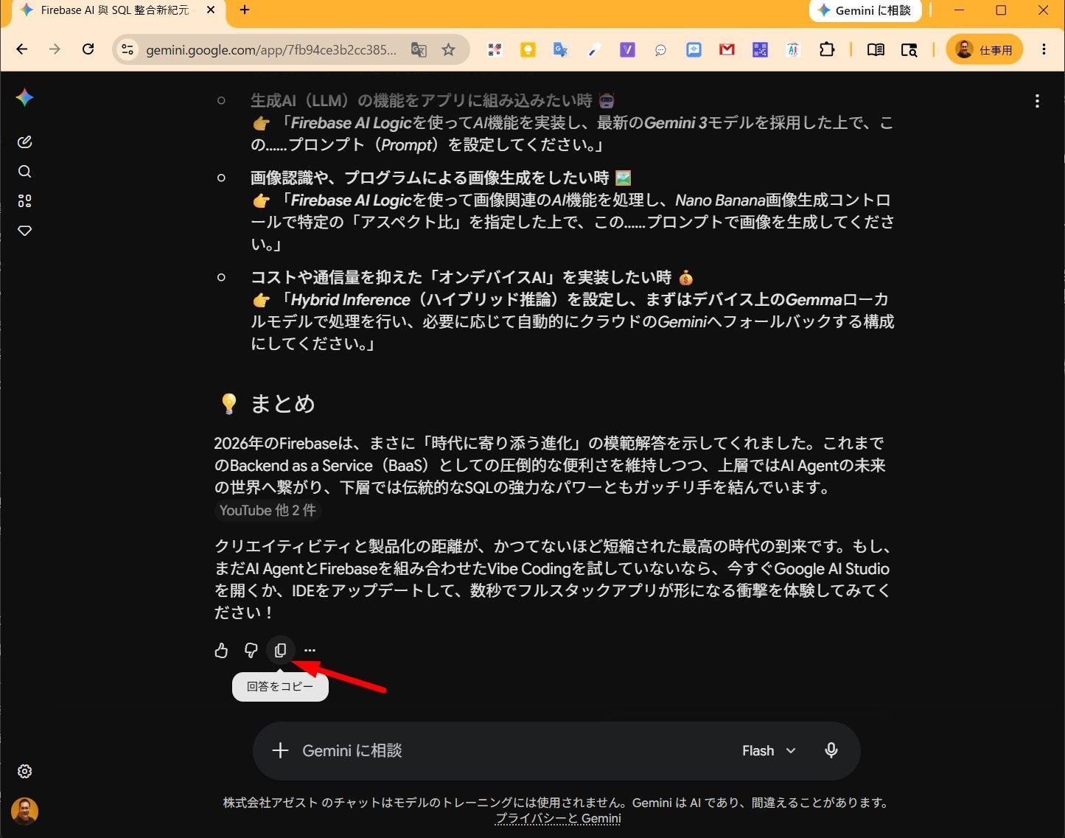
Task: Open the Extensions puzzle piece menu
Action: 827,49
